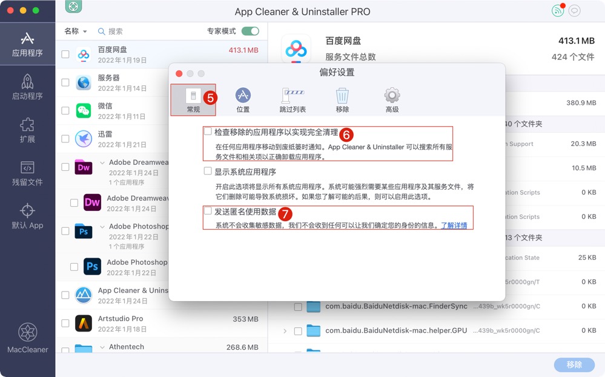Check the App Cleaner & Uninstaller checkbox
Image resolution: width=605 pixels, height=377 pixels.
[65, 295]
